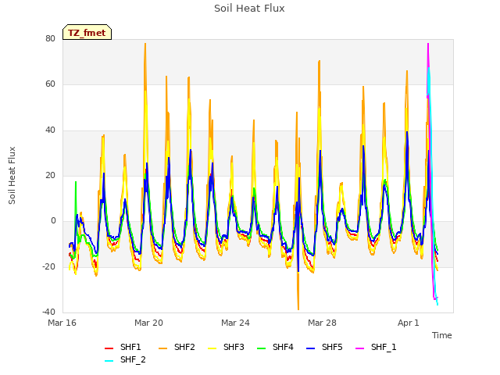Click the Soil Heat Flux chart title
Screen dimensions: 500x375
click(x=249, y=9)
